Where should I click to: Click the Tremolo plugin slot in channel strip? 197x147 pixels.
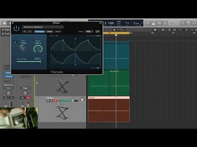point(9,76)
